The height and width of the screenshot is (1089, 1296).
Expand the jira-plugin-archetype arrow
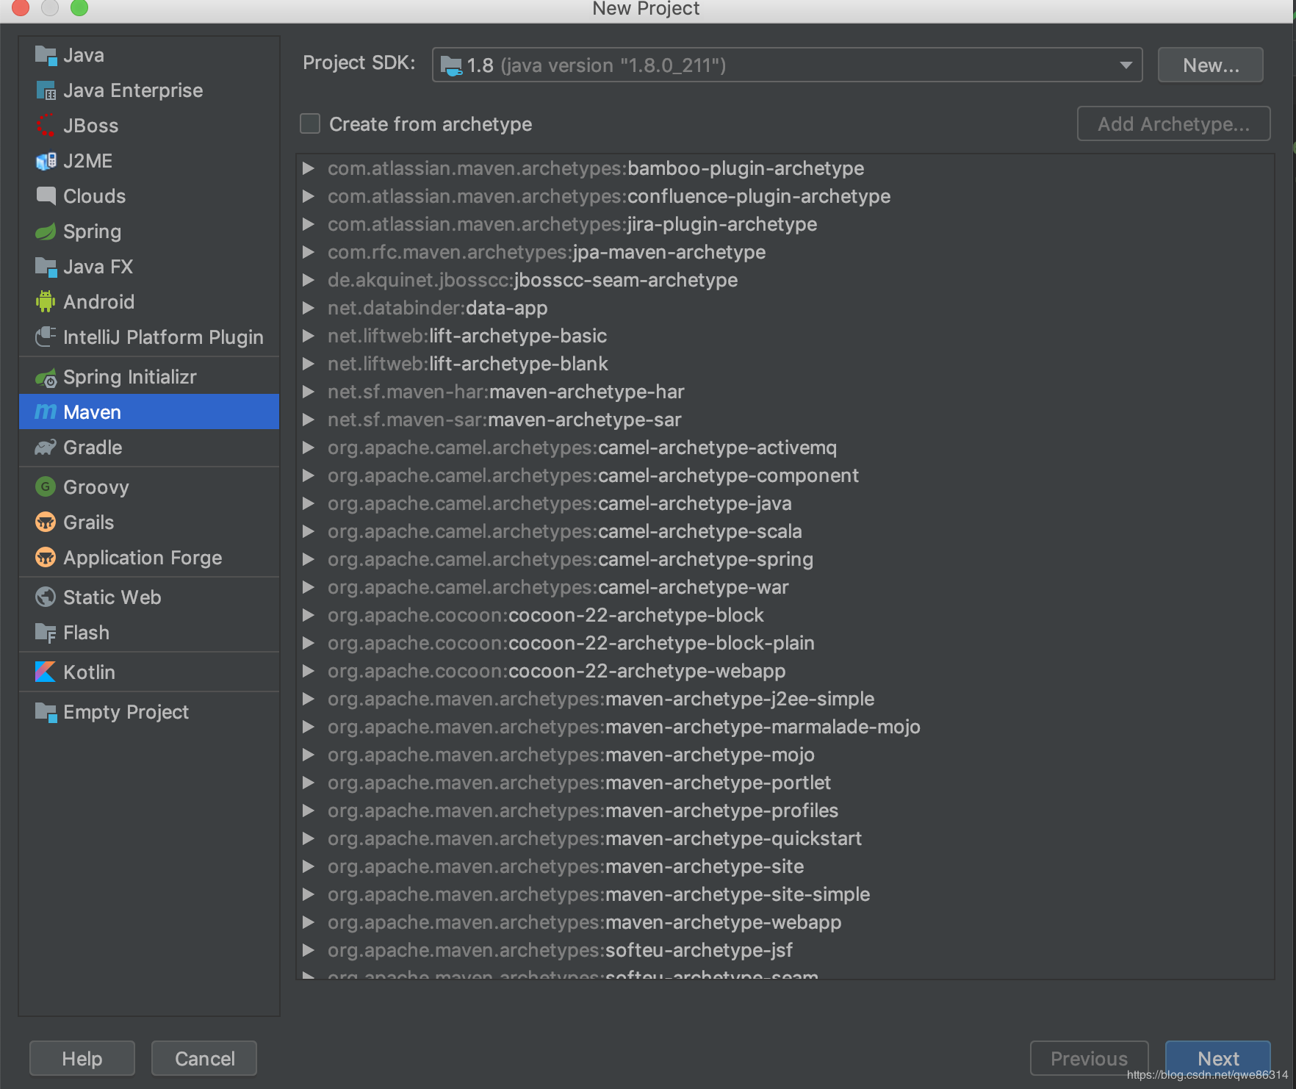click(309, 224)
